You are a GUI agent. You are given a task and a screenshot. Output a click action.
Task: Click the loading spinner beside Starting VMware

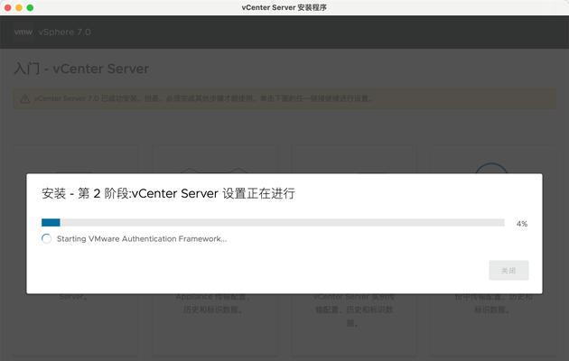pos(46,239)
